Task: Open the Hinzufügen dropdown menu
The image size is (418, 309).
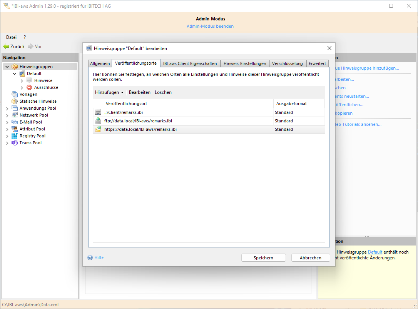Action: [x=109, y=92]
